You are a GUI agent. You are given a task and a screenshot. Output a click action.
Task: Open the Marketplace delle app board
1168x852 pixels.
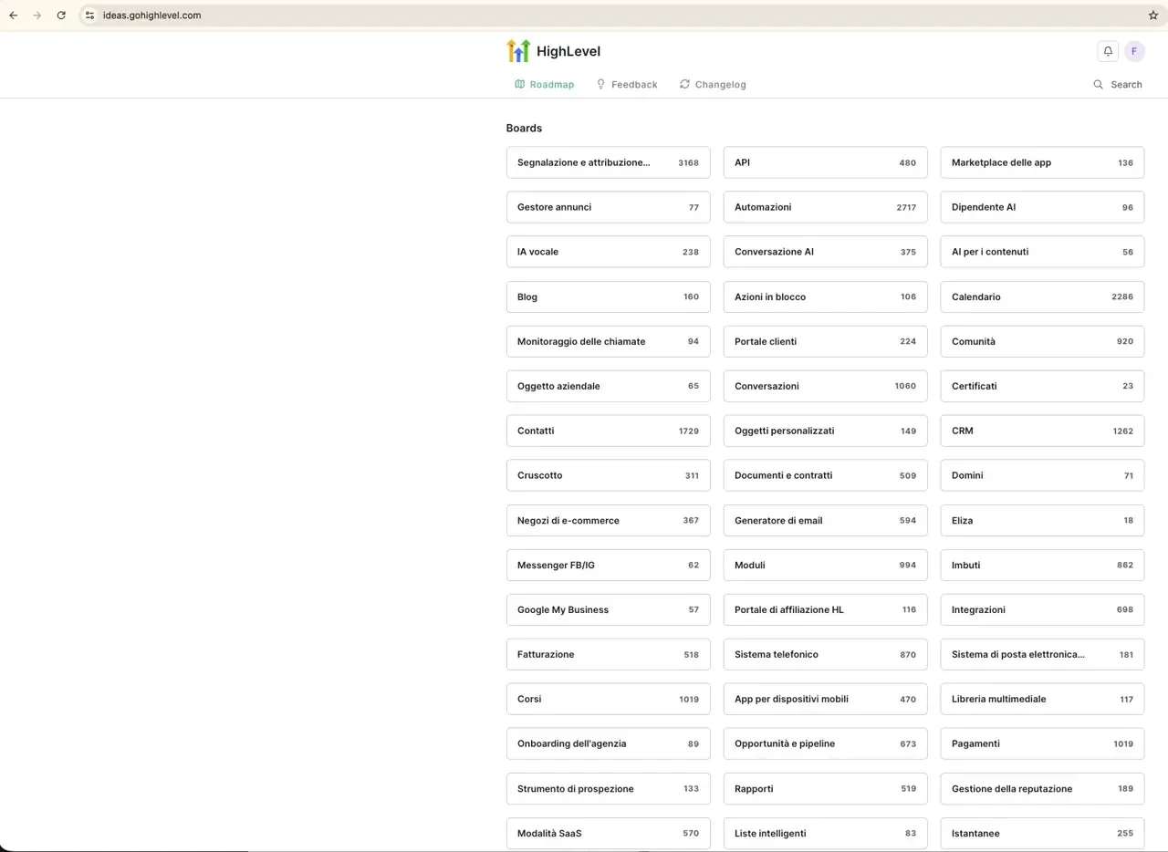pos(1042,162)
